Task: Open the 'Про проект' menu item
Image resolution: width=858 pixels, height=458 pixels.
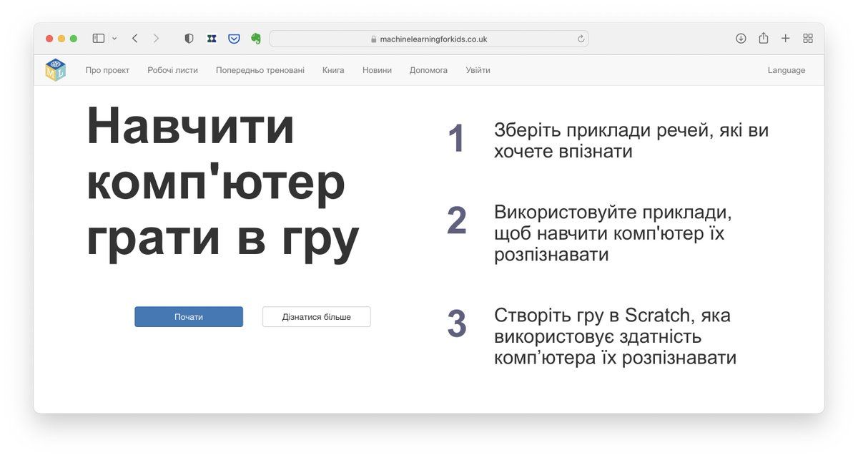Action: click(107, 70)
